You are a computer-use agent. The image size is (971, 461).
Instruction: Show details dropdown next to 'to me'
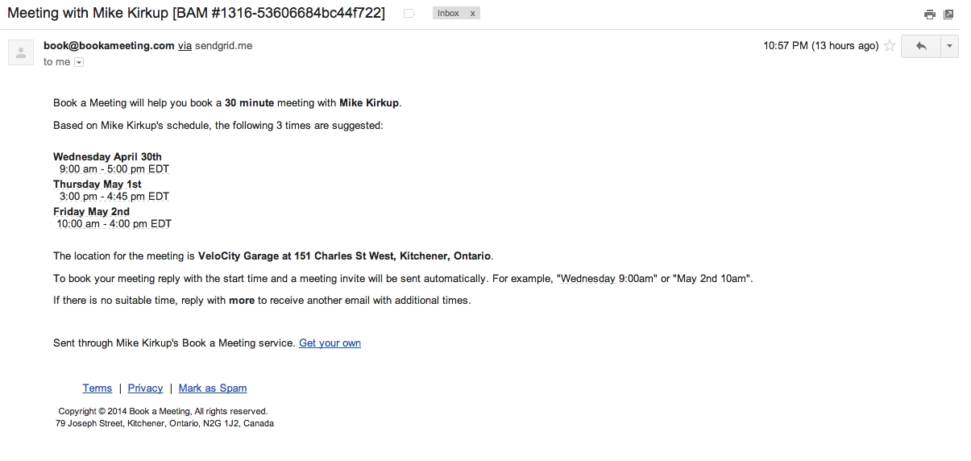pos(79,62)
